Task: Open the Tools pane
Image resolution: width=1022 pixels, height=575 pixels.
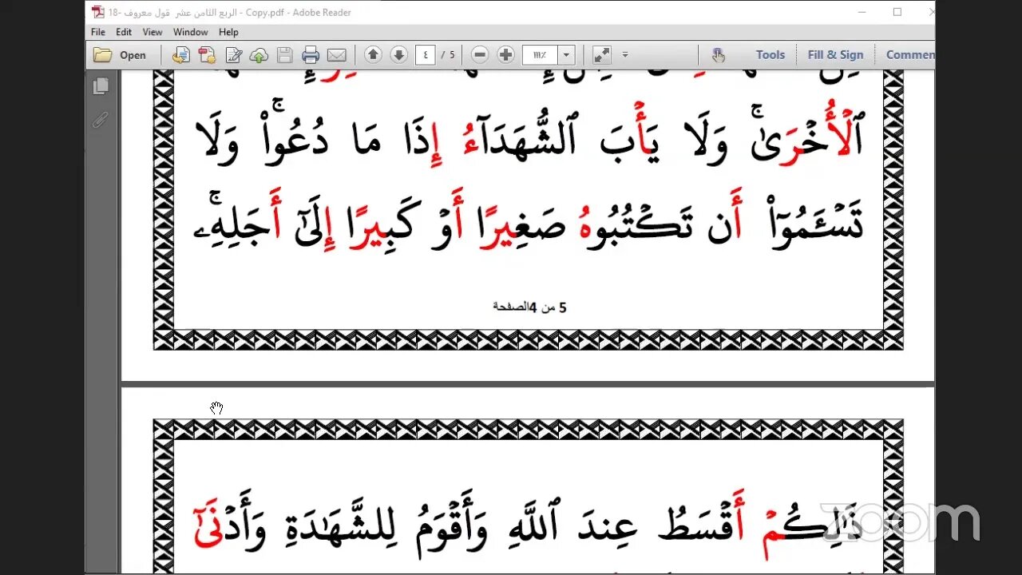Action: click(x=770, y=55)
